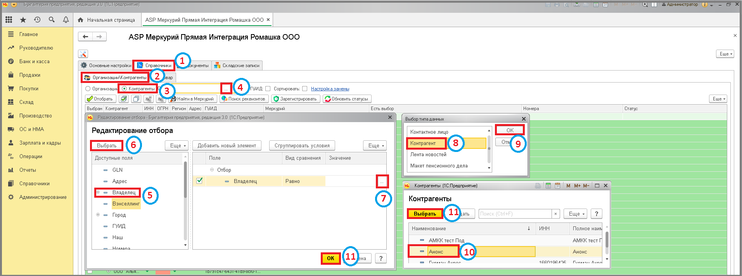This screenshot has width=742, height=276.
Task: Click Выбрать in Контрагенты window
Action: pos(425,214)
